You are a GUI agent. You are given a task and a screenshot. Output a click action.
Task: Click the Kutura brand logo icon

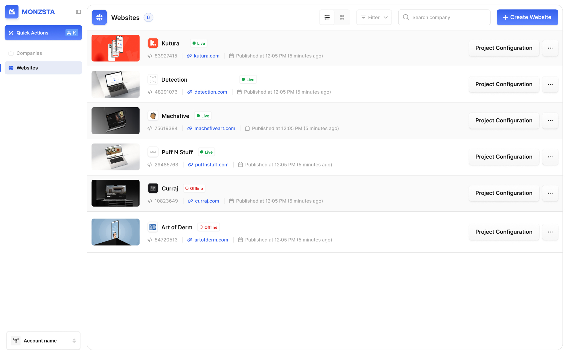[153, 43]
